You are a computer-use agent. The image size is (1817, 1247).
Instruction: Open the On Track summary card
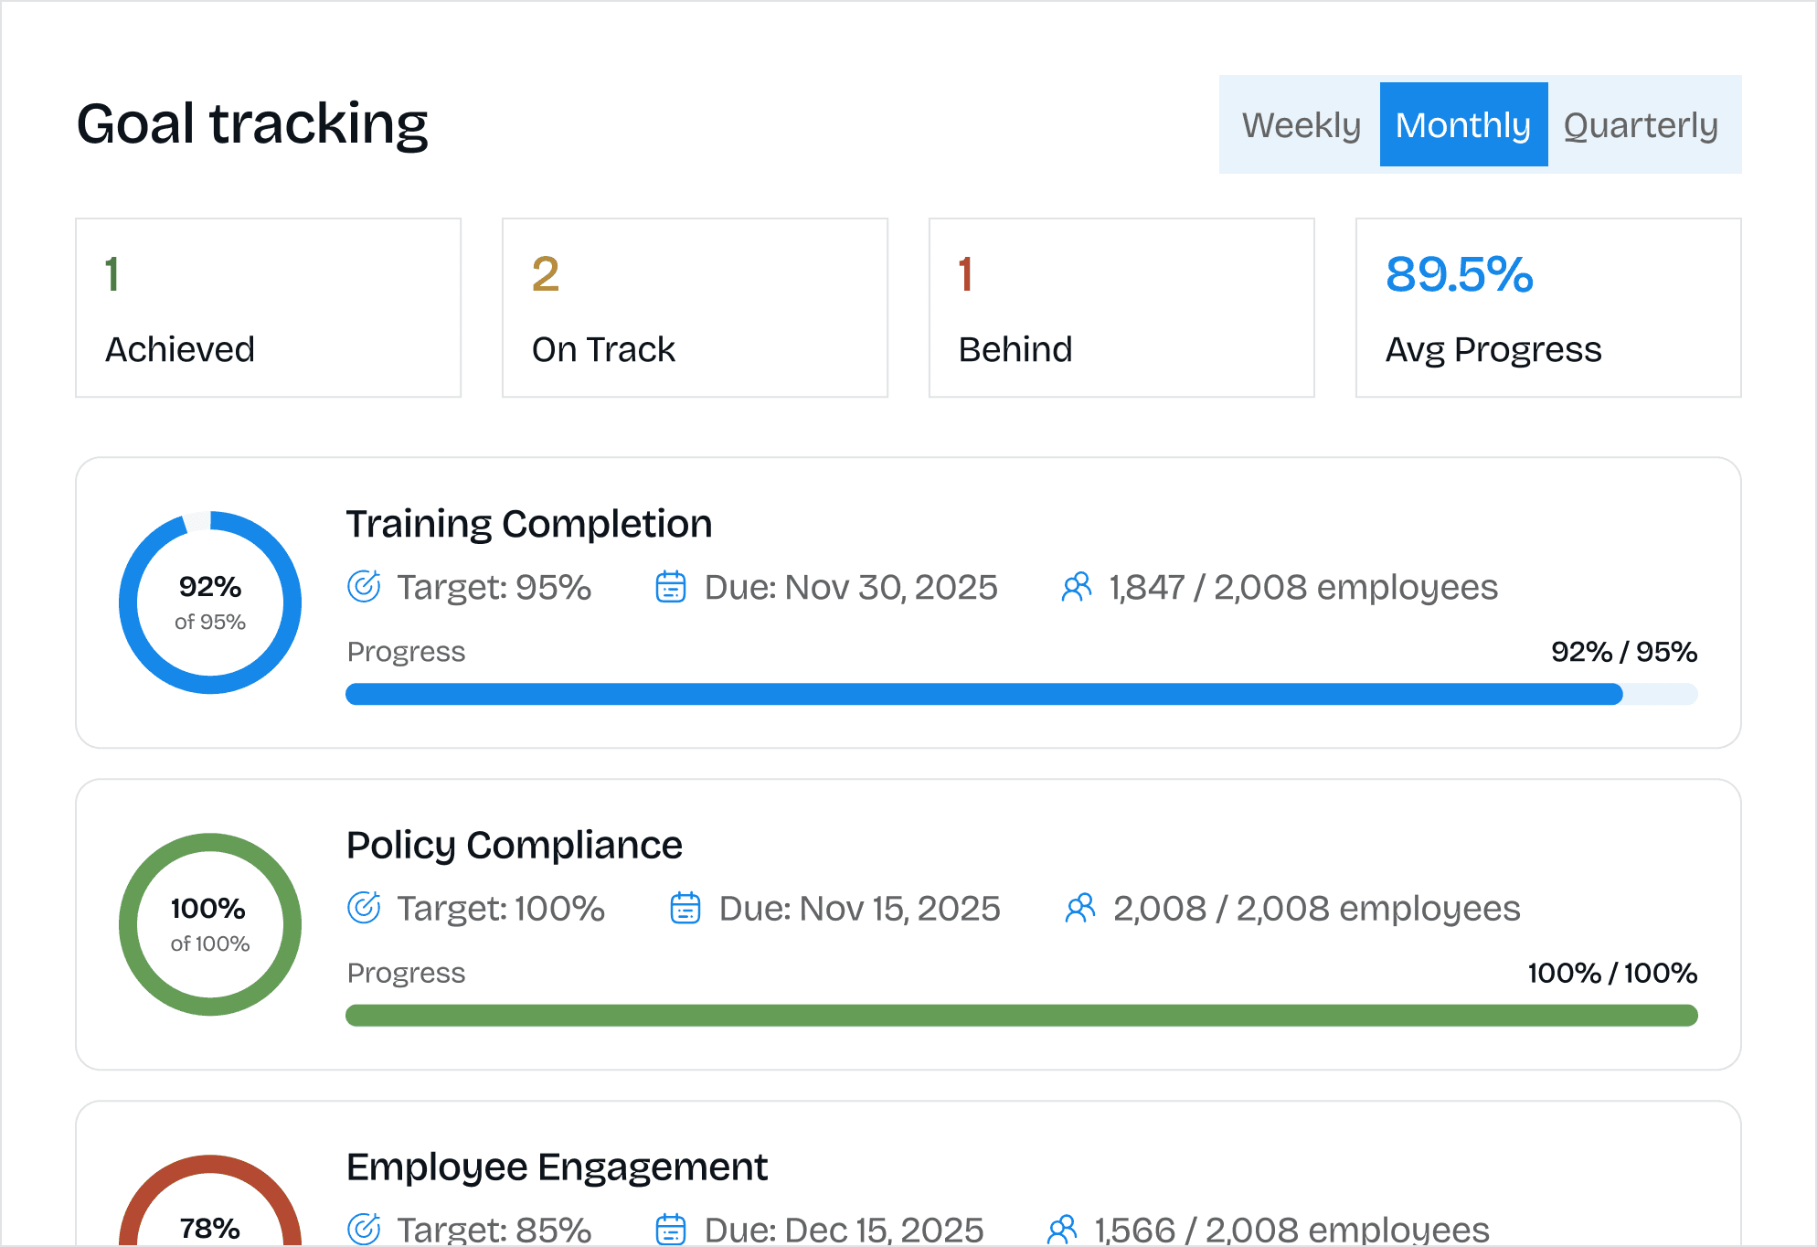tap(695, 308)
